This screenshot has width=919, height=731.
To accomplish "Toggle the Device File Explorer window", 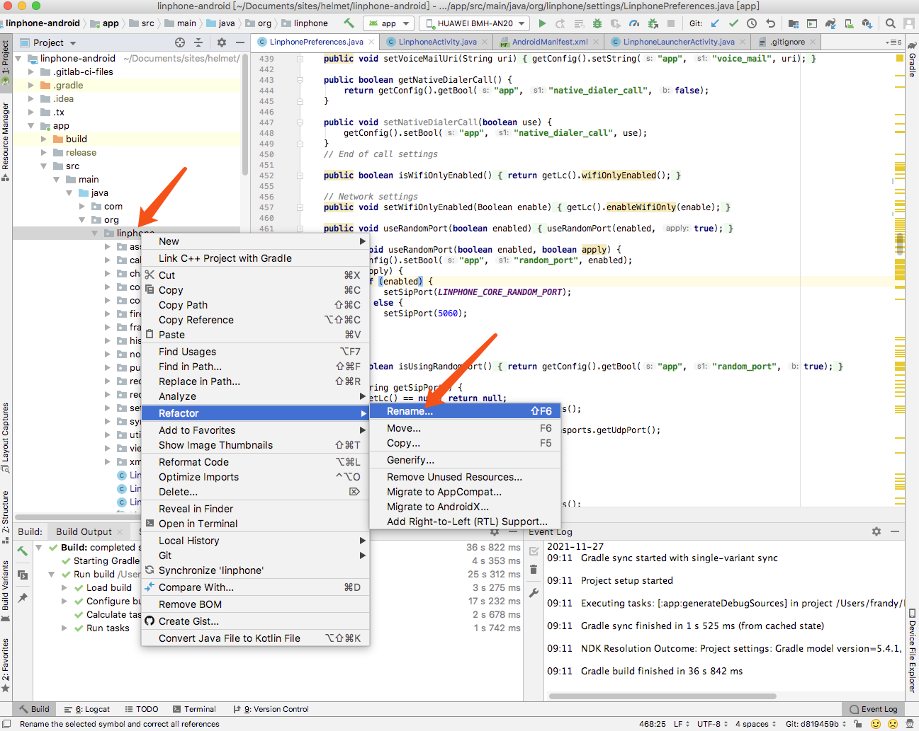I will coord(913,650).
